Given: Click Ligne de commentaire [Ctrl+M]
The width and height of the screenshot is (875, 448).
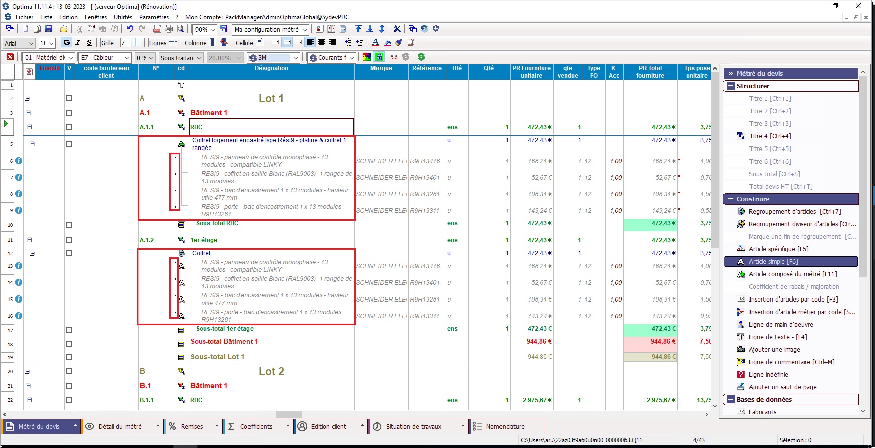Looking at the screenshot, I should click(792, 362).
